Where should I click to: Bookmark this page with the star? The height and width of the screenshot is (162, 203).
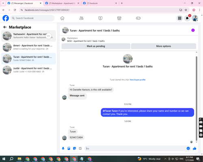[186, 10]
